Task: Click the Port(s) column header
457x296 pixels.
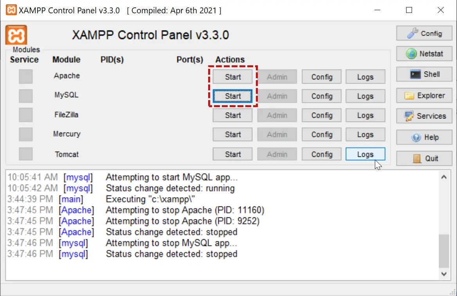Action: (190, 60)
